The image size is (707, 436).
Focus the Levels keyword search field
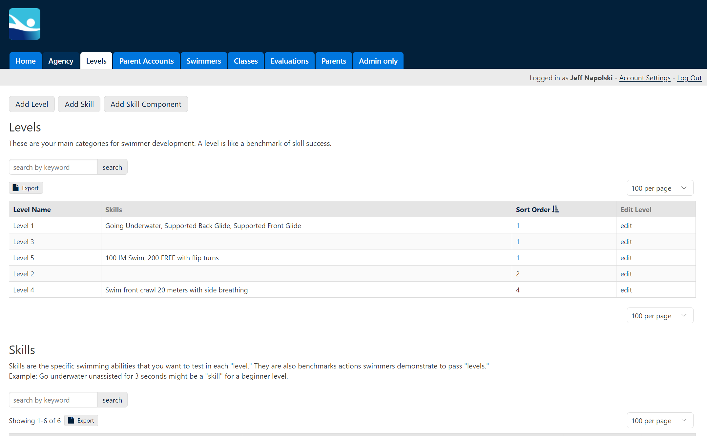[53, 167]
